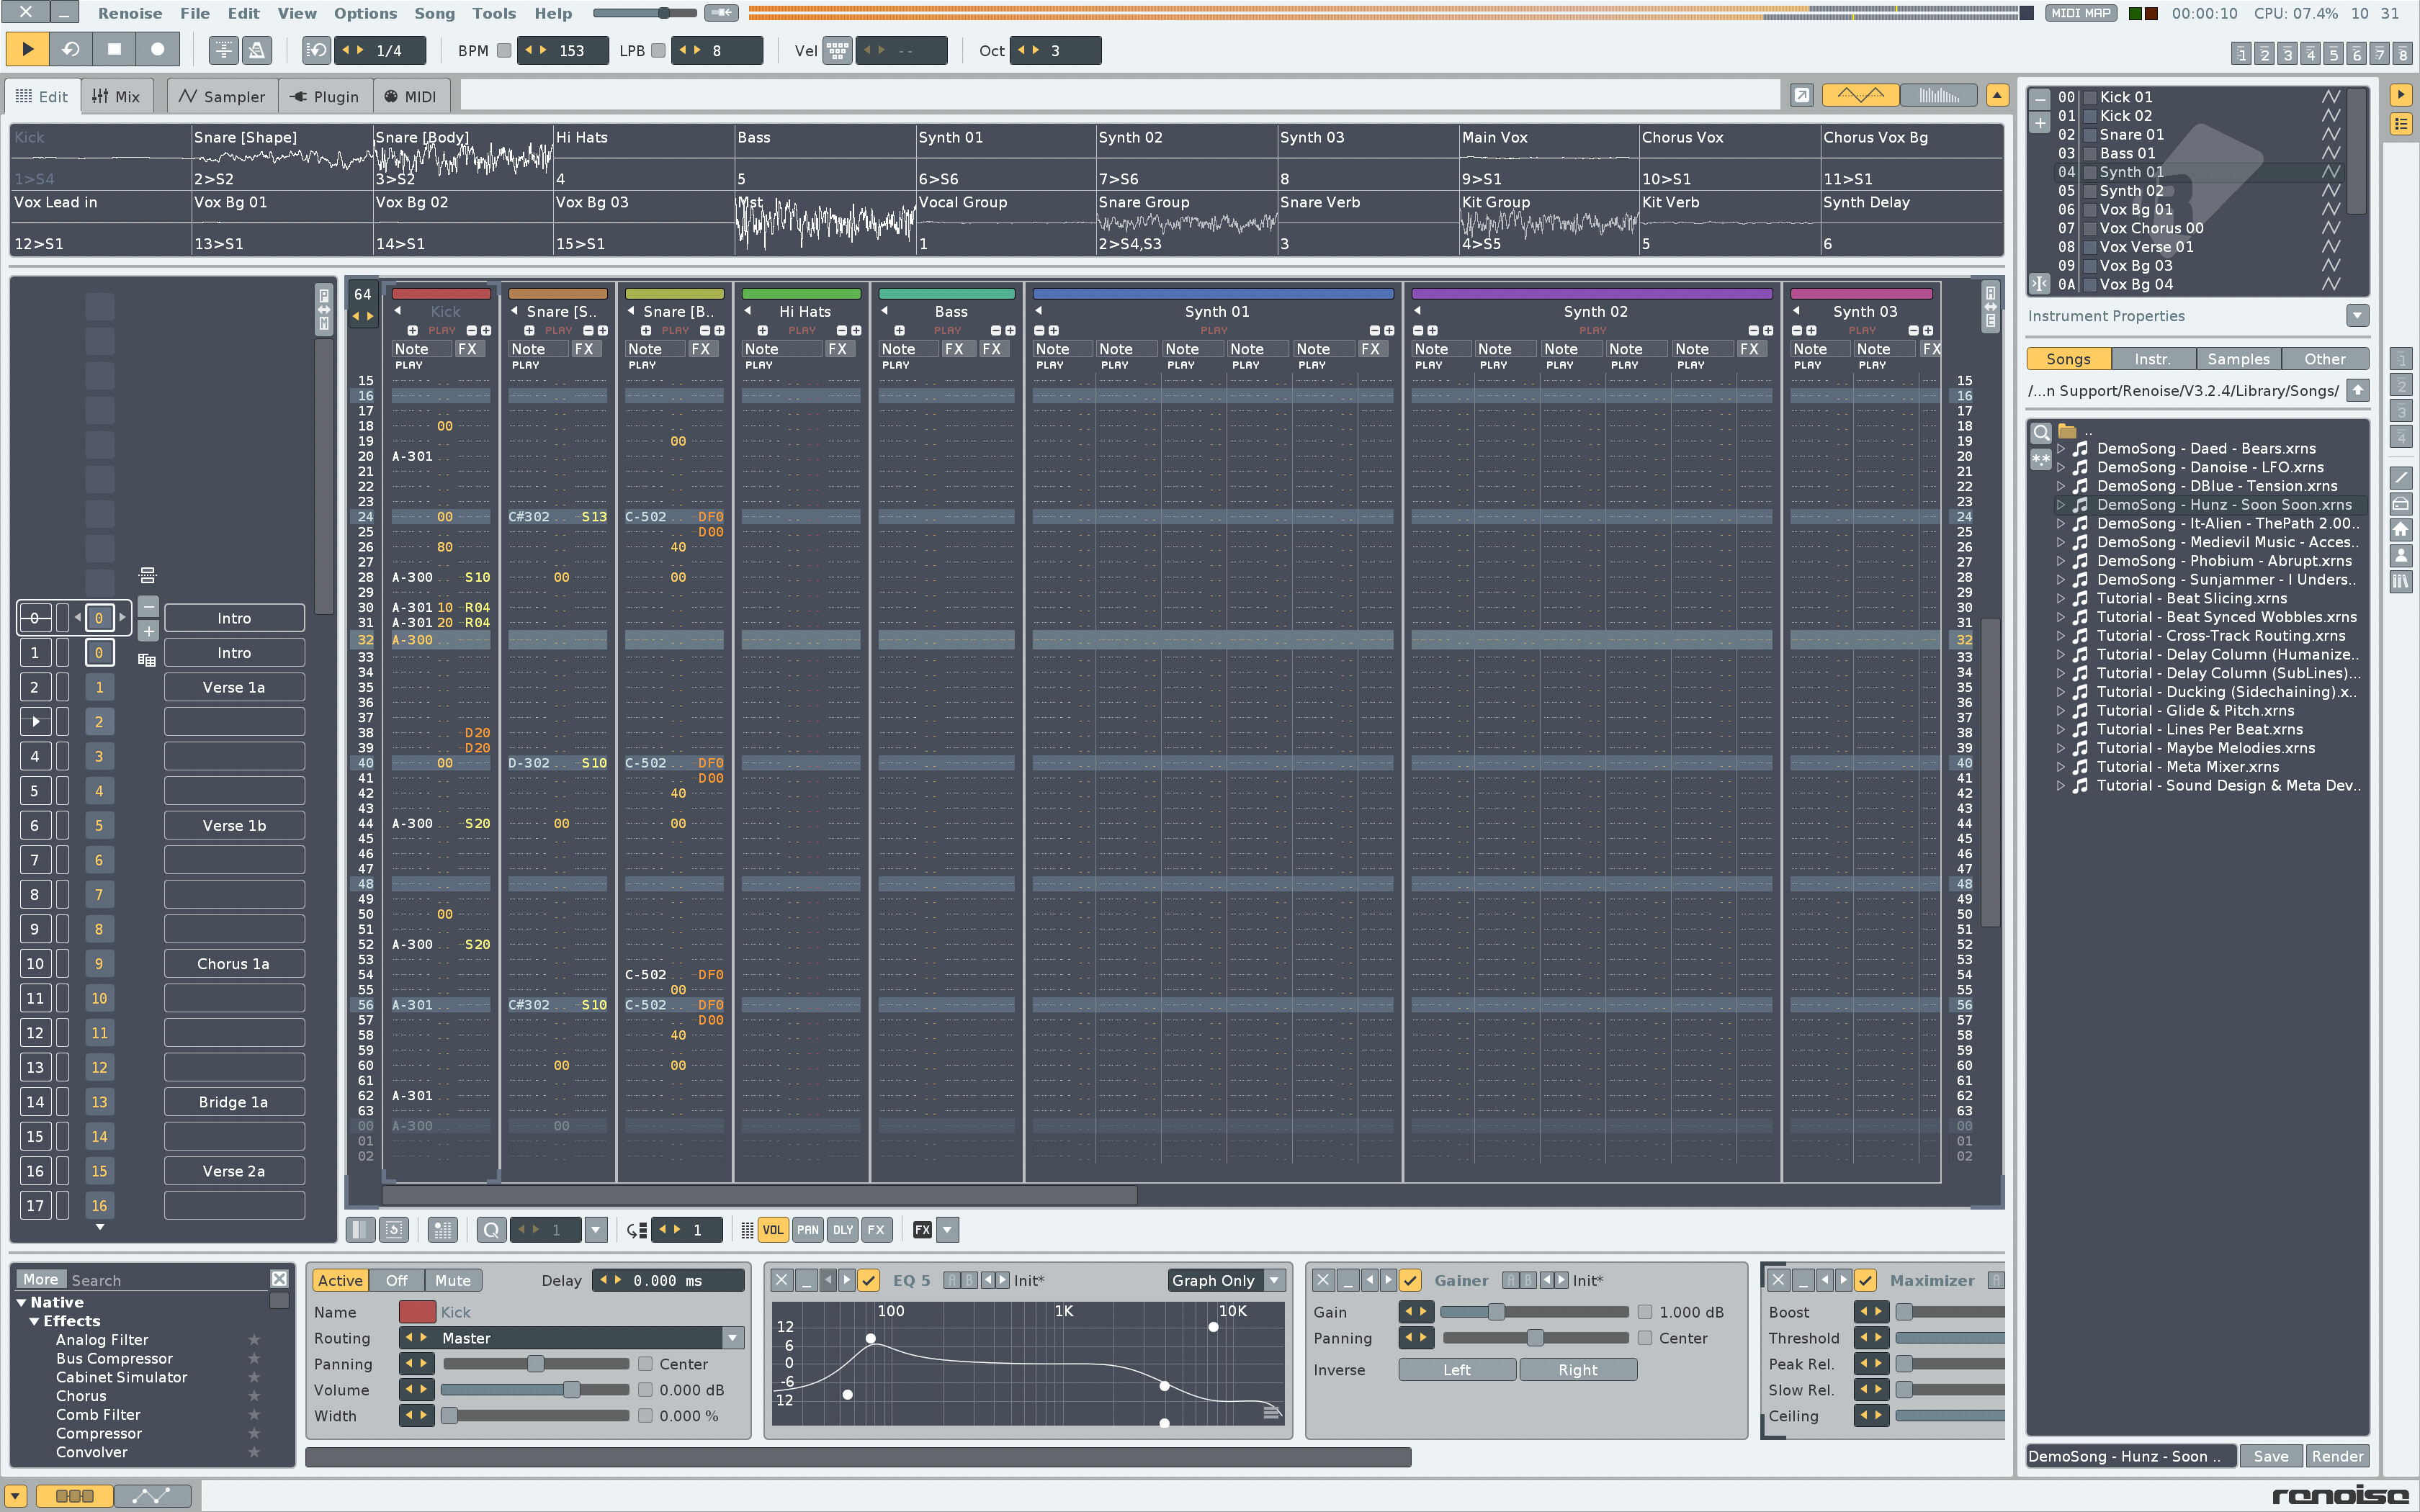Click the disk browser search magnifier icon
The width and height of the screenshot is (2420, 1512).
(2041, 433)
